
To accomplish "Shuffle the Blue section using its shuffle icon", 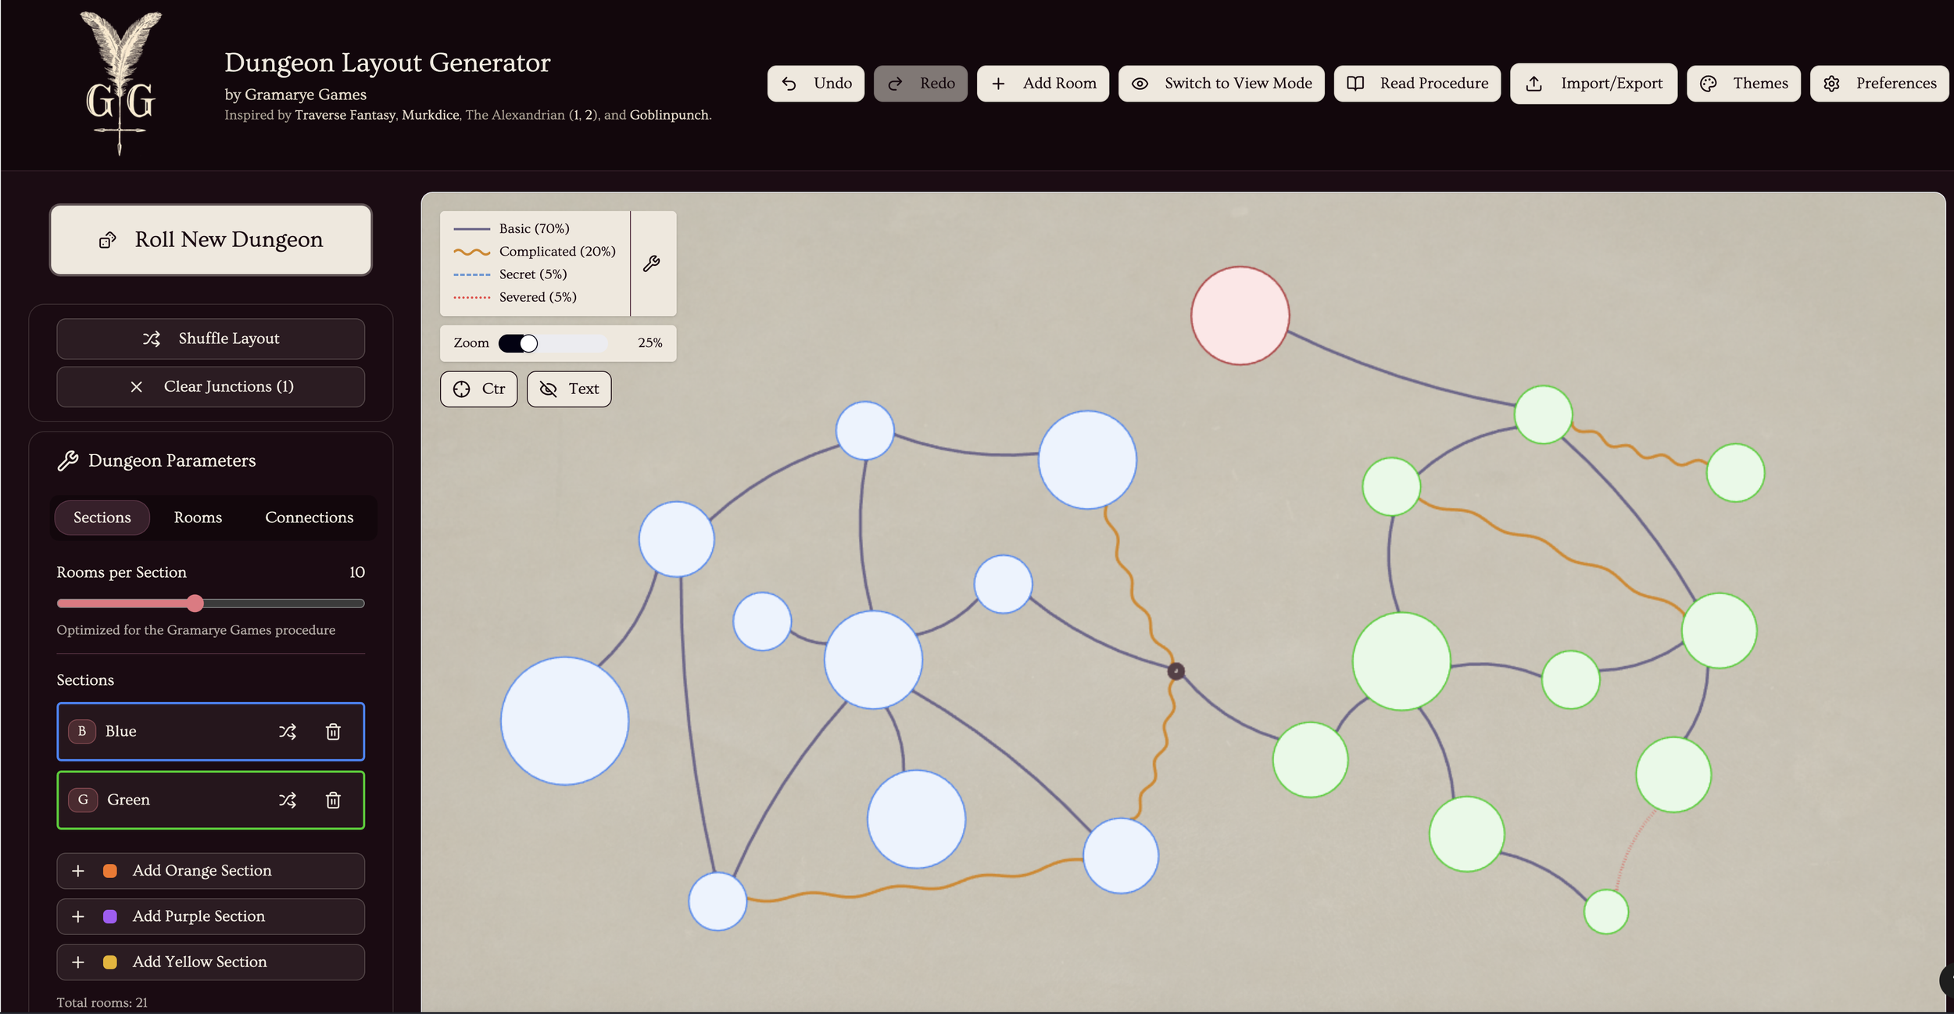I will tap(288, 731).
